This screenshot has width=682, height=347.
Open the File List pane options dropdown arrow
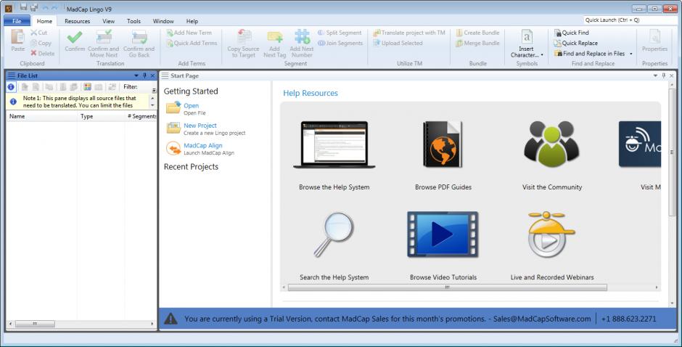[136, 75]
